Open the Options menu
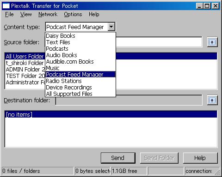222x177 pixels. (x=73, y=14)
